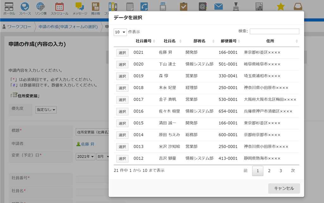Click department 経理部
Viewport: 324px width, 203px height.
click(x=191, y=88)
